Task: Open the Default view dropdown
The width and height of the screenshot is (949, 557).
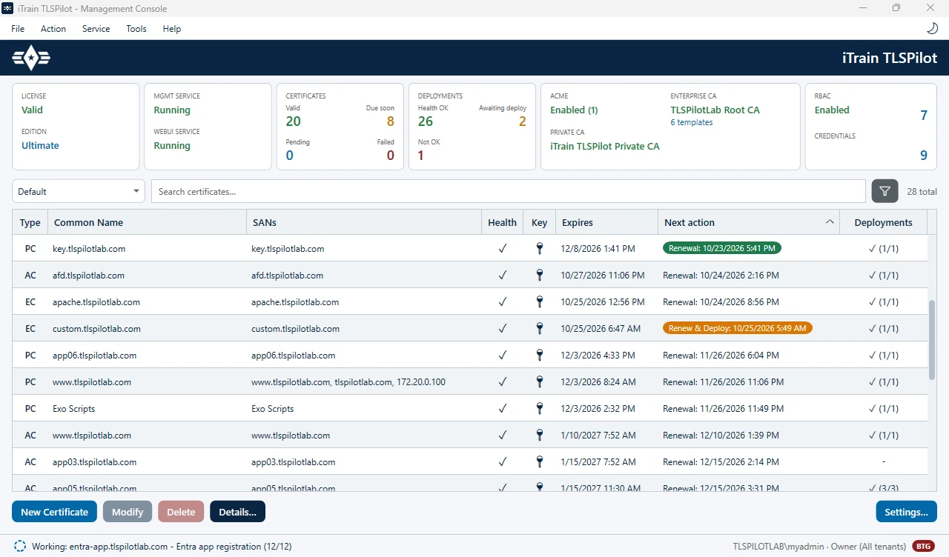Action: (x=79, y=191)
